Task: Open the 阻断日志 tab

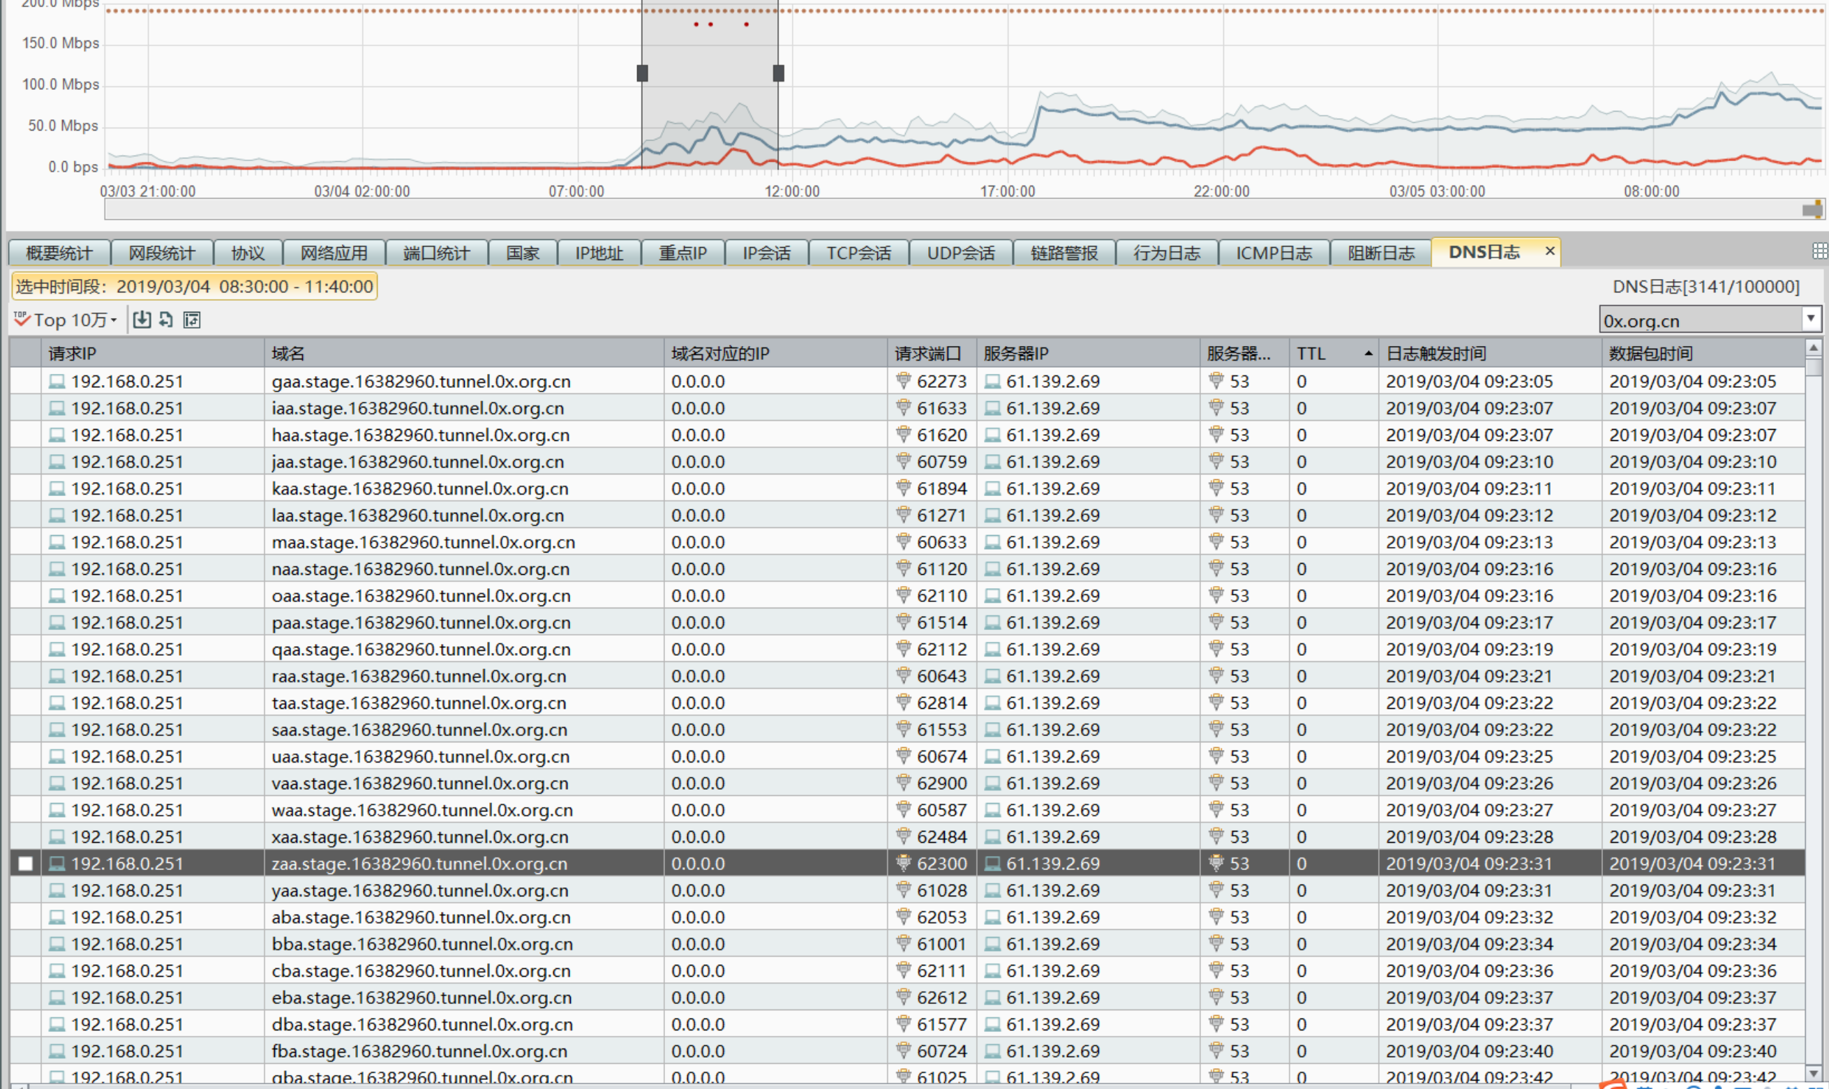Action: pos(1381,253)
